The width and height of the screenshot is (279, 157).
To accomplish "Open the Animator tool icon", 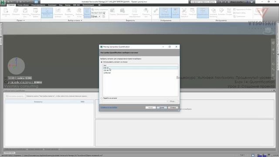I will (x=221, y=11).
